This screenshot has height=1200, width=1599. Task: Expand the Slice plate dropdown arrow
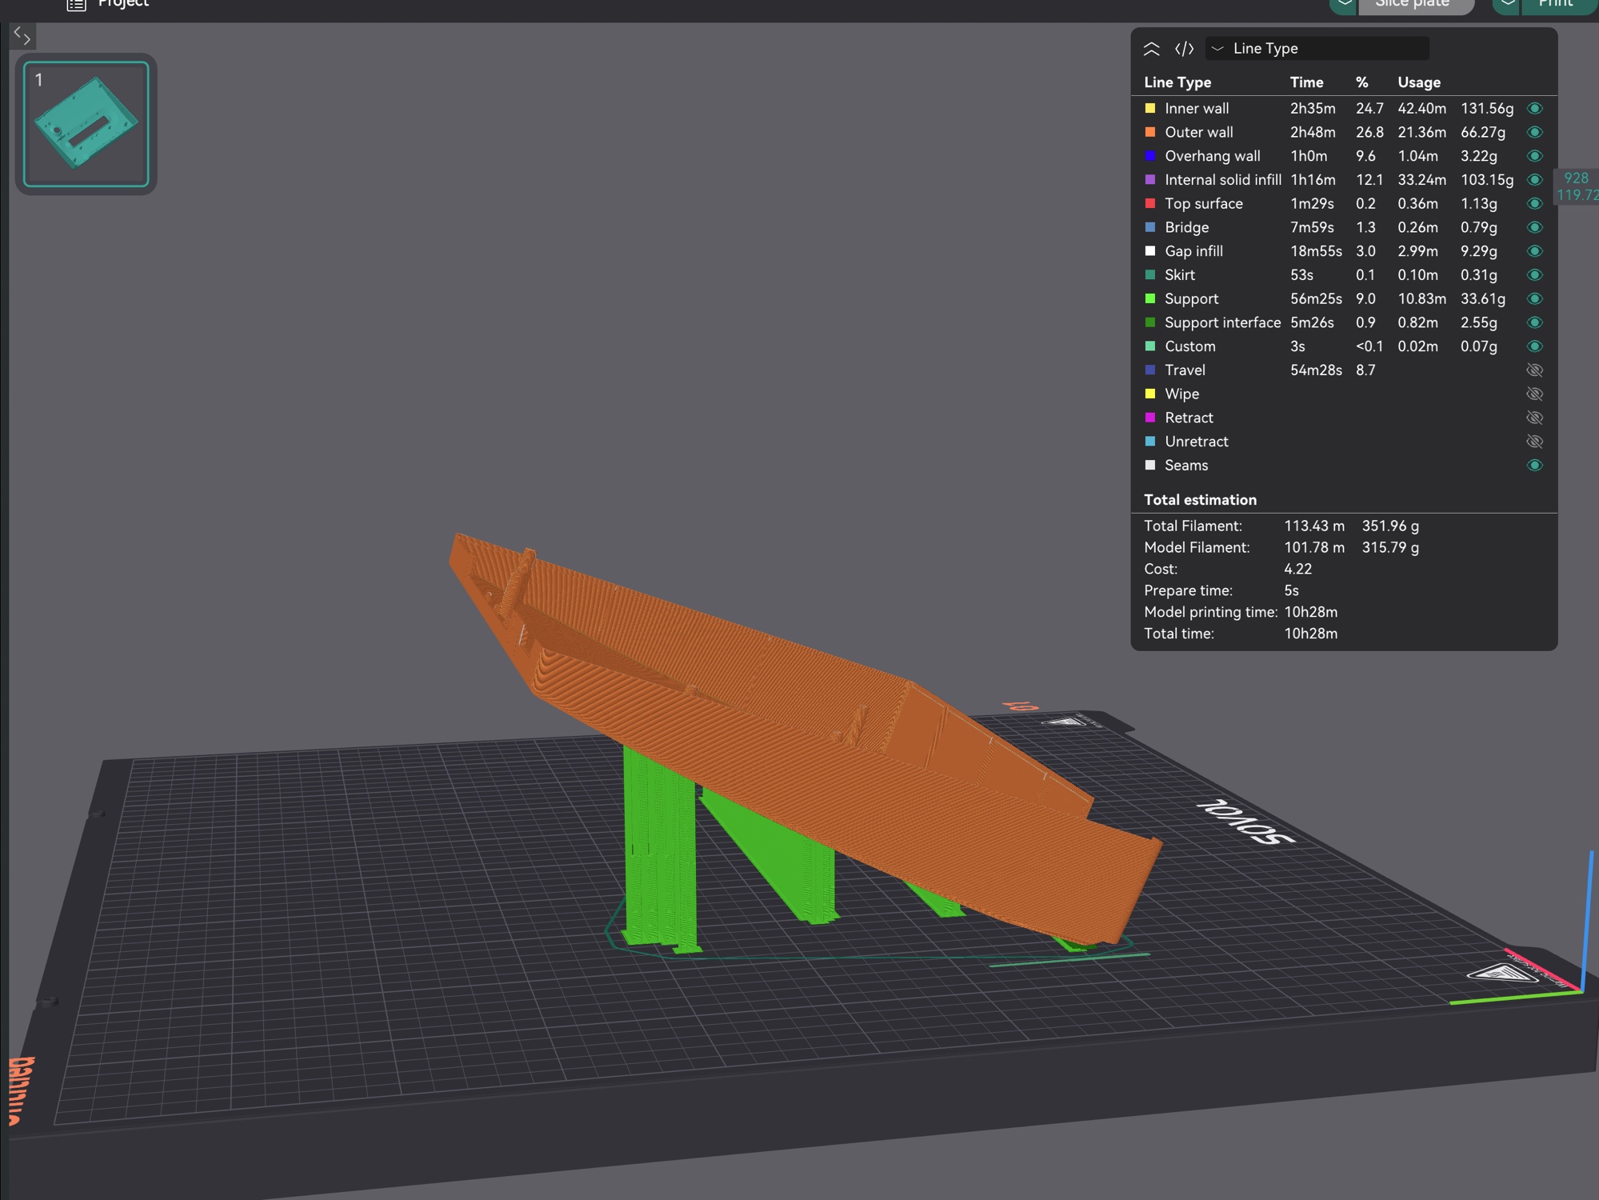pos(1345,5)
